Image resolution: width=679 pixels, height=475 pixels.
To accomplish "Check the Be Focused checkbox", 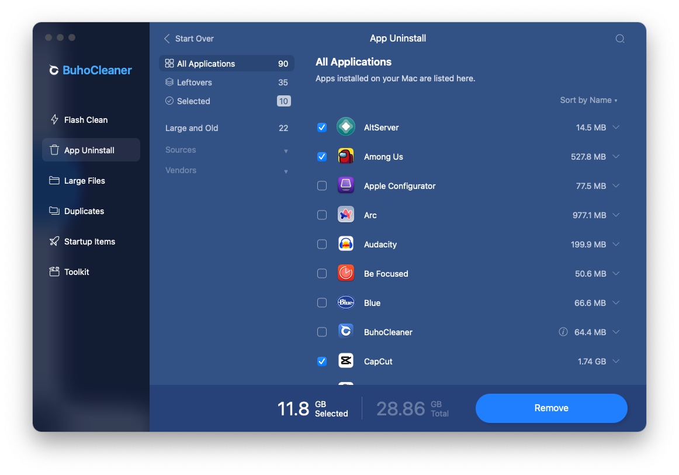I will (322, 273).
